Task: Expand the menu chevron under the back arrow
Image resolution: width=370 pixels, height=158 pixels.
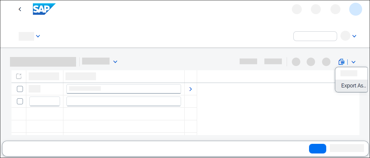Action: (x=38, y=36)
